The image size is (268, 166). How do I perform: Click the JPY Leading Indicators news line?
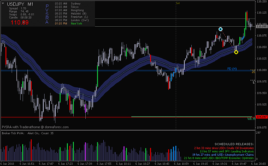[227, 151]
